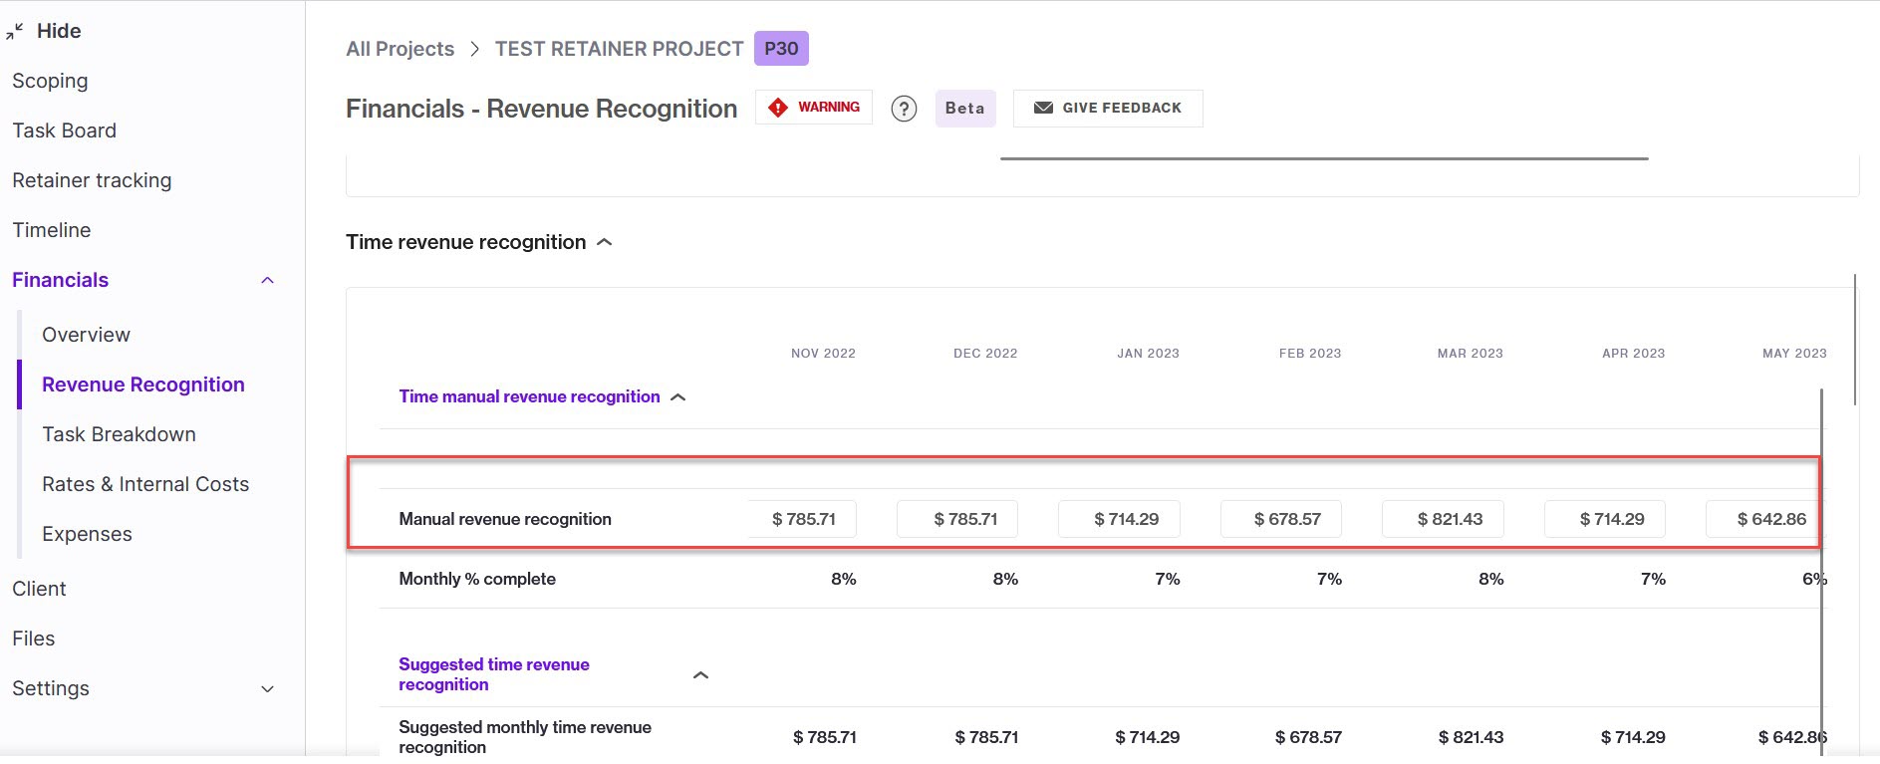Click the vertical page scrollbar
This screenshot has height=764, width=1880.
tap(1854, 340)
